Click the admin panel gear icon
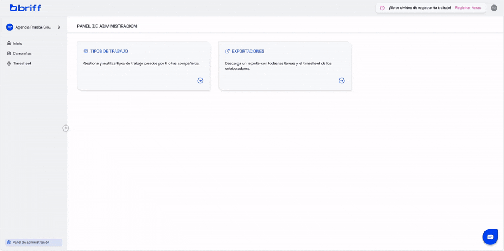Viewport: 504px width, 251px height. tap(8, 243)
